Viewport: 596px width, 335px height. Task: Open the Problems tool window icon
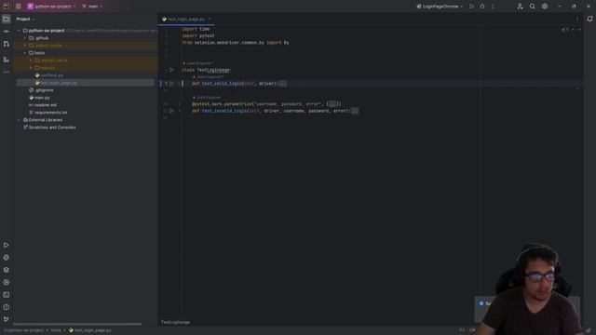pos(7,307)
